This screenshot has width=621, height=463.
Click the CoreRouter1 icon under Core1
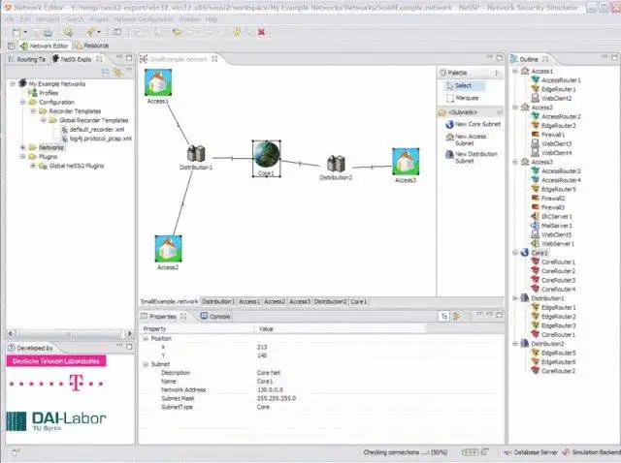pyautogui.click(x=535, y=262)
